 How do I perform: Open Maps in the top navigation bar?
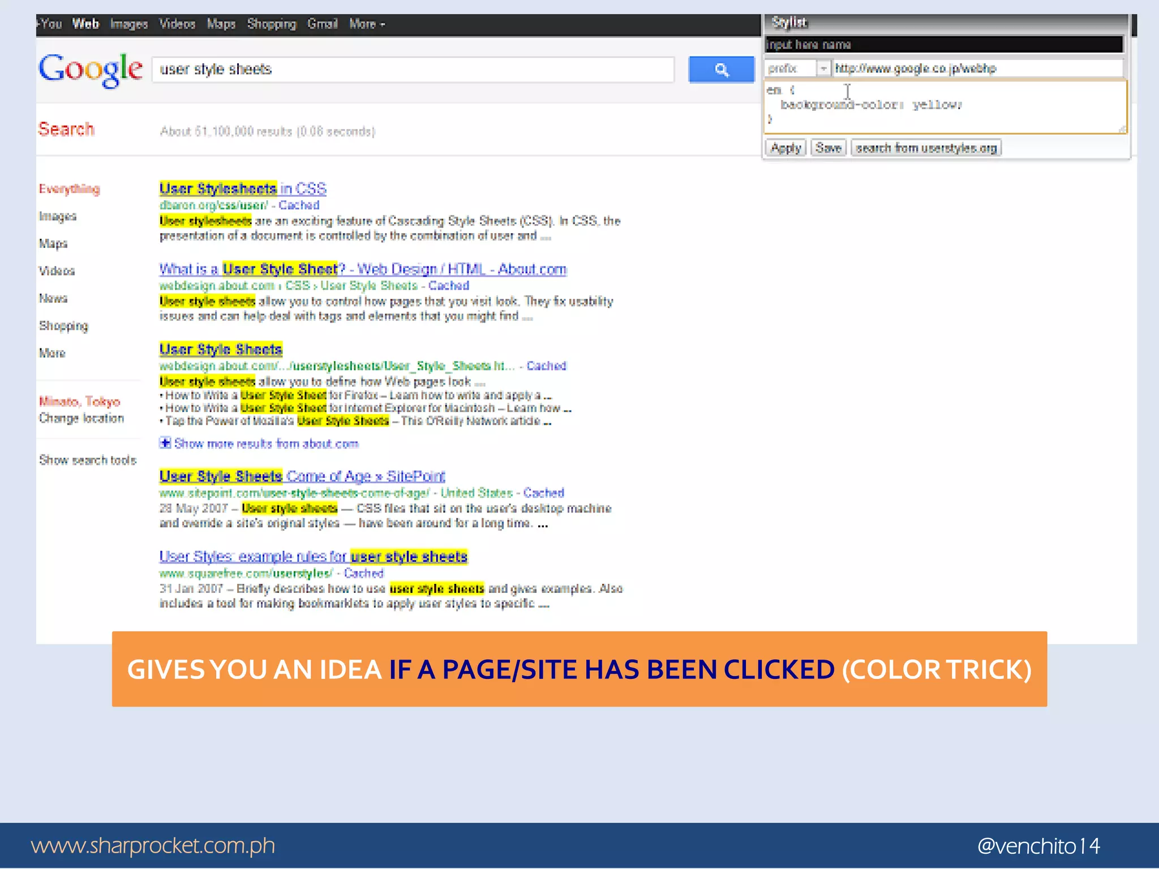221,24
